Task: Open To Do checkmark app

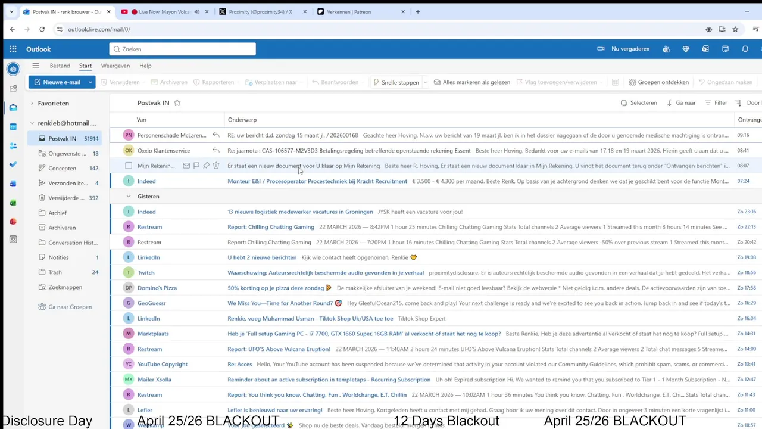Action: [13, 164]
